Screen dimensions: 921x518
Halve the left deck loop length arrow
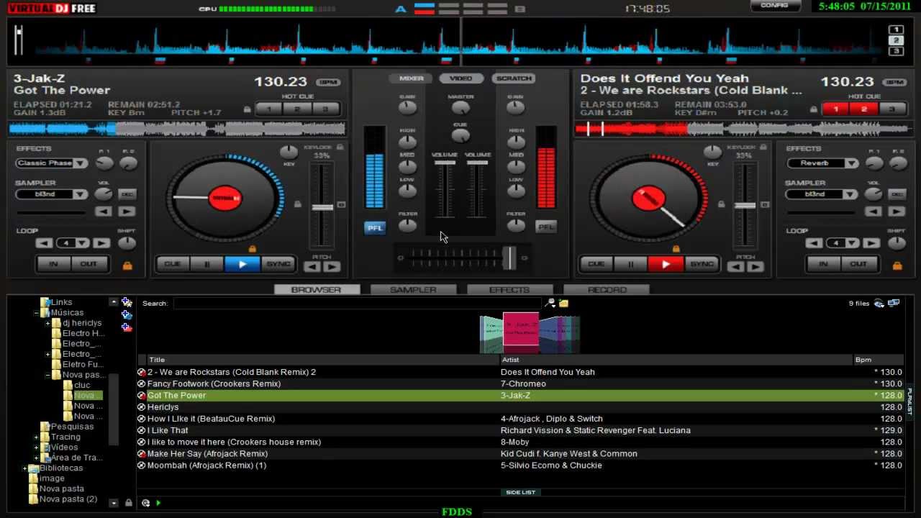pos(45,243)
